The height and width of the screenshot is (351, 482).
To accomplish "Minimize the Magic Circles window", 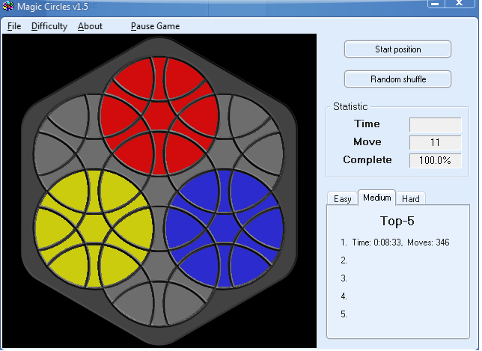I will (x=436, y=4).
